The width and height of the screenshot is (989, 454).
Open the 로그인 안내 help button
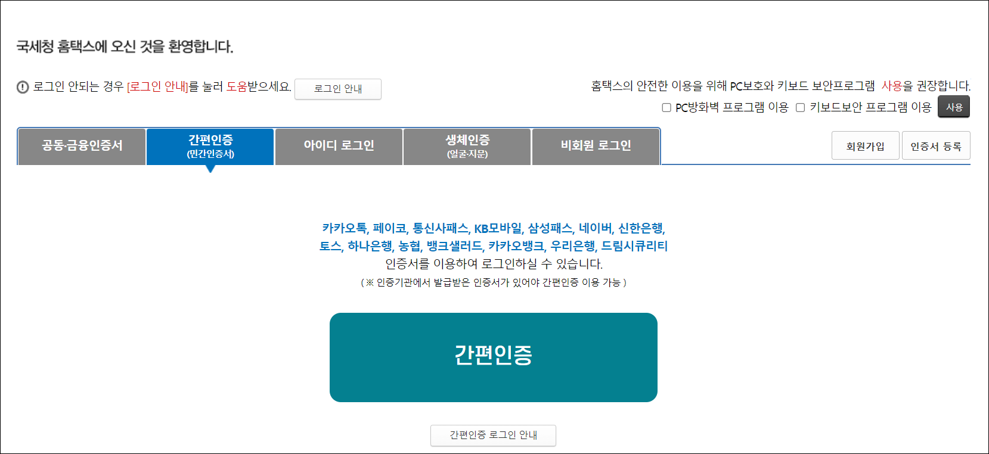pos(338,89)
